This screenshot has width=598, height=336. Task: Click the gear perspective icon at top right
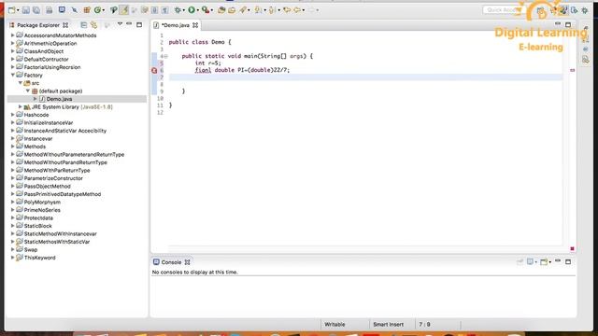point(585,10)
